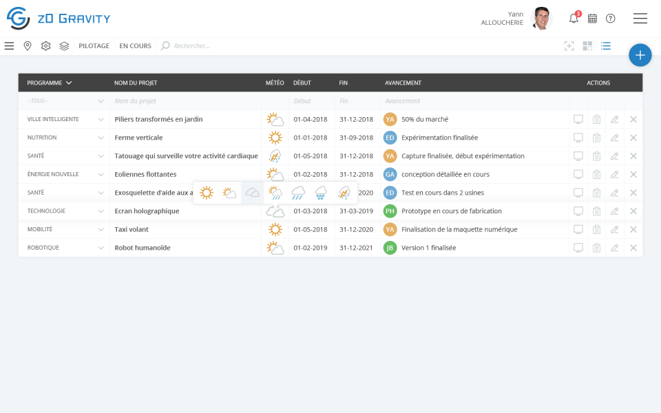Open the notifications bell
661x413 pixels.
click(x=574, y=19)
